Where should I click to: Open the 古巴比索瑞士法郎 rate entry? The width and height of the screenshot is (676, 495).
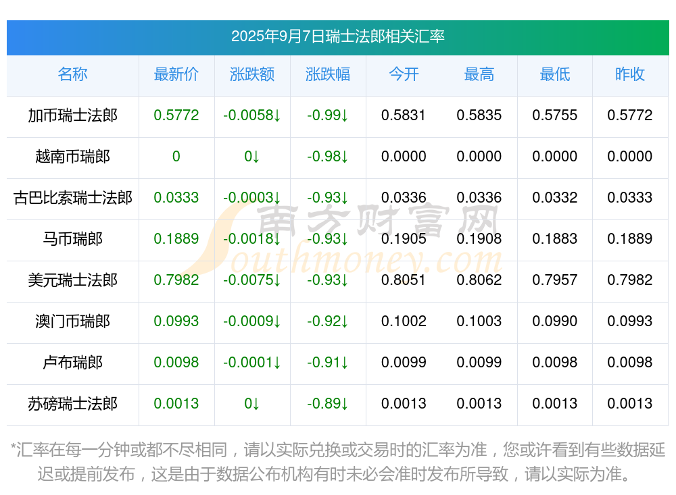point(72,198)
